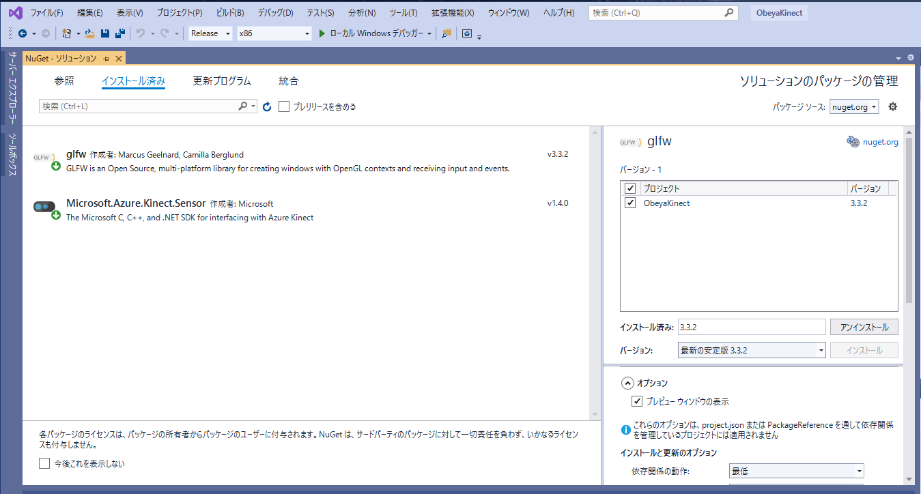Click the glfw package icon in the list

click(x=46, y=160)
